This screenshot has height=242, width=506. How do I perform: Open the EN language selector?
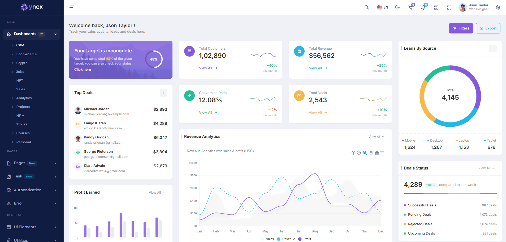click(x=383, y=7)
